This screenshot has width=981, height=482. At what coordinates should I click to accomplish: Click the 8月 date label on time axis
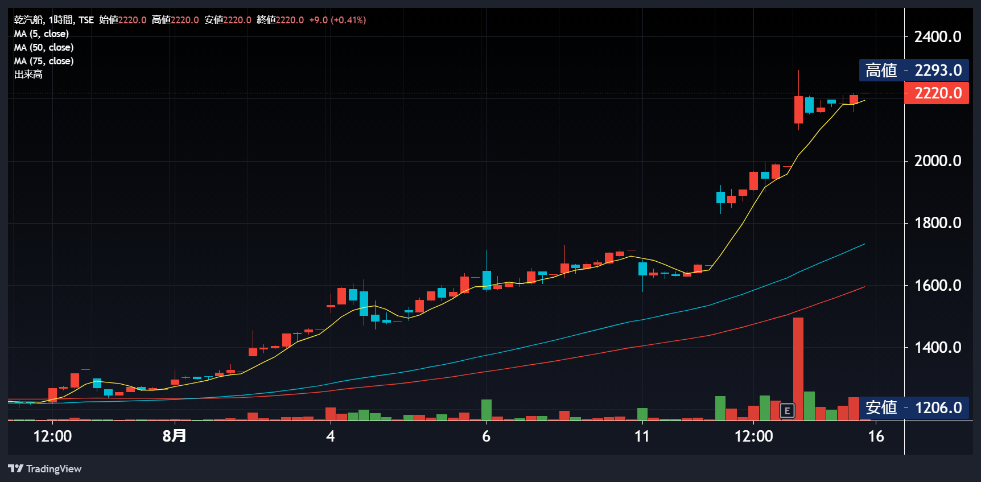(174, 436)
